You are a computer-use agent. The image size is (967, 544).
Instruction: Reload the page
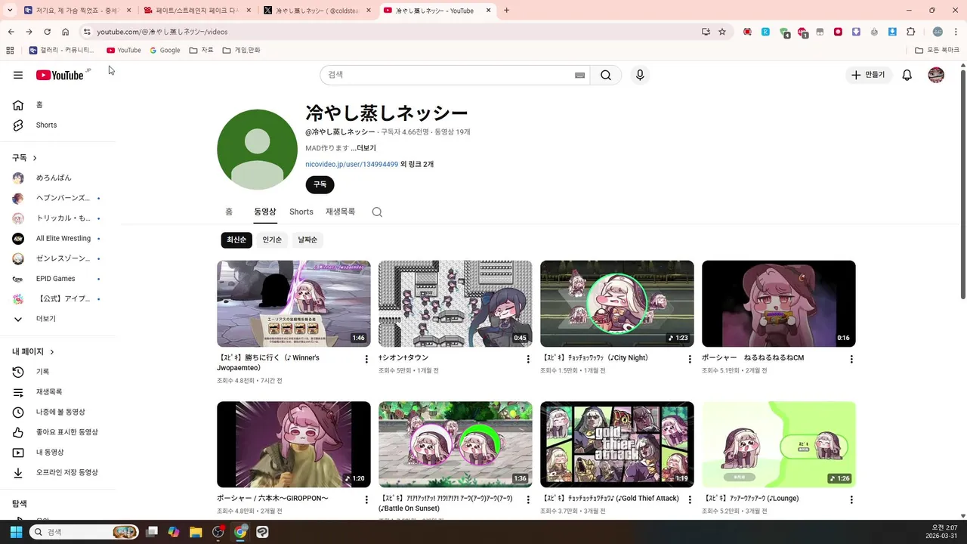pos(47,32)
